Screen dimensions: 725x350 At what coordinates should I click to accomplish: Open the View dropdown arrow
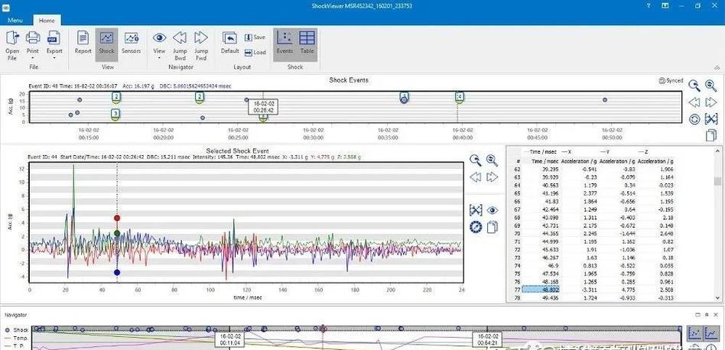[x=160, y=58]
